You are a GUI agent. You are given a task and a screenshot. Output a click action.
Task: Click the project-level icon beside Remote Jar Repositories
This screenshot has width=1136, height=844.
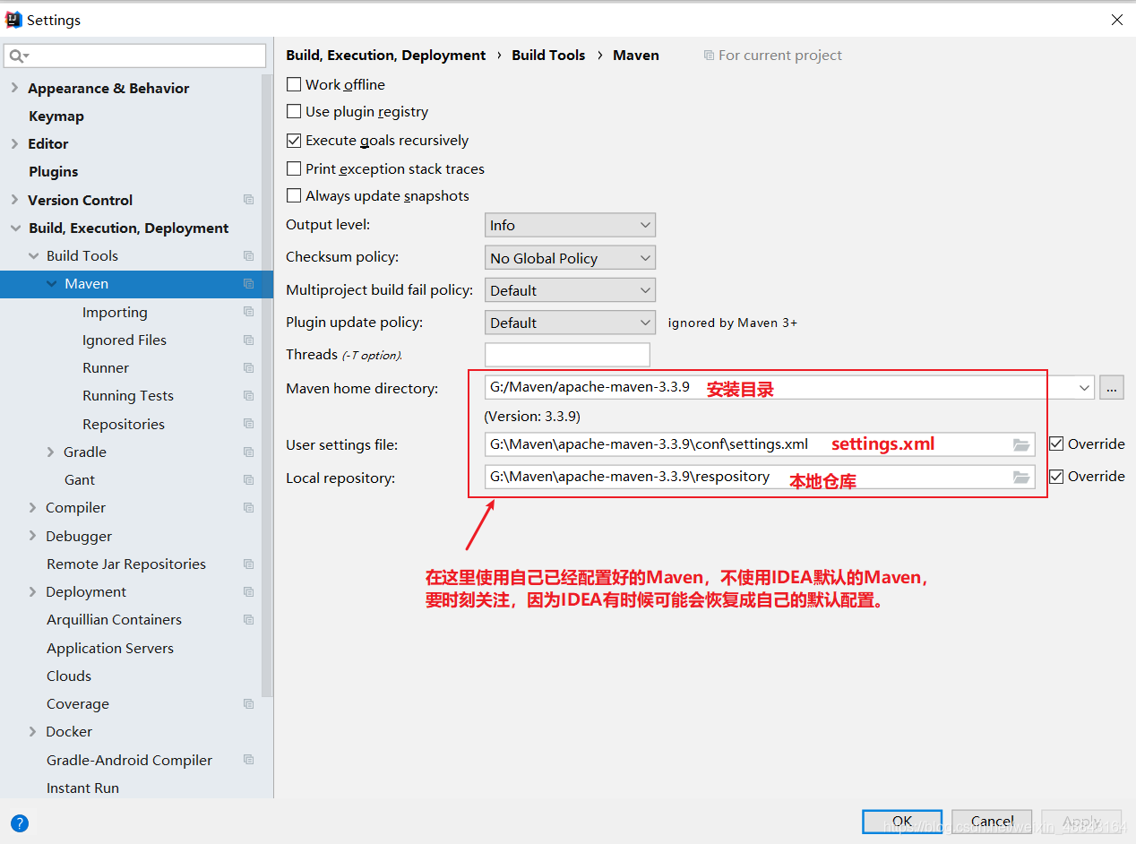point(248,564)
